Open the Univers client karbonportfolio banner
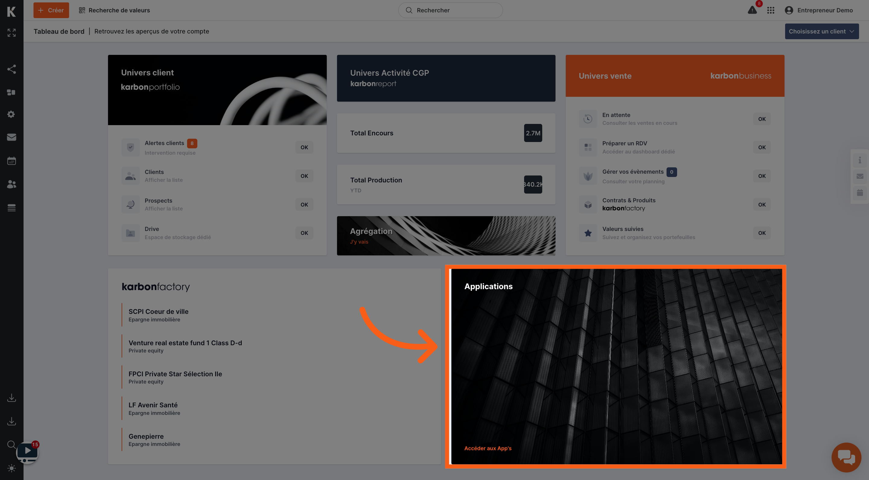The width and height of the screenshot is (869, 480). (217, 90)
